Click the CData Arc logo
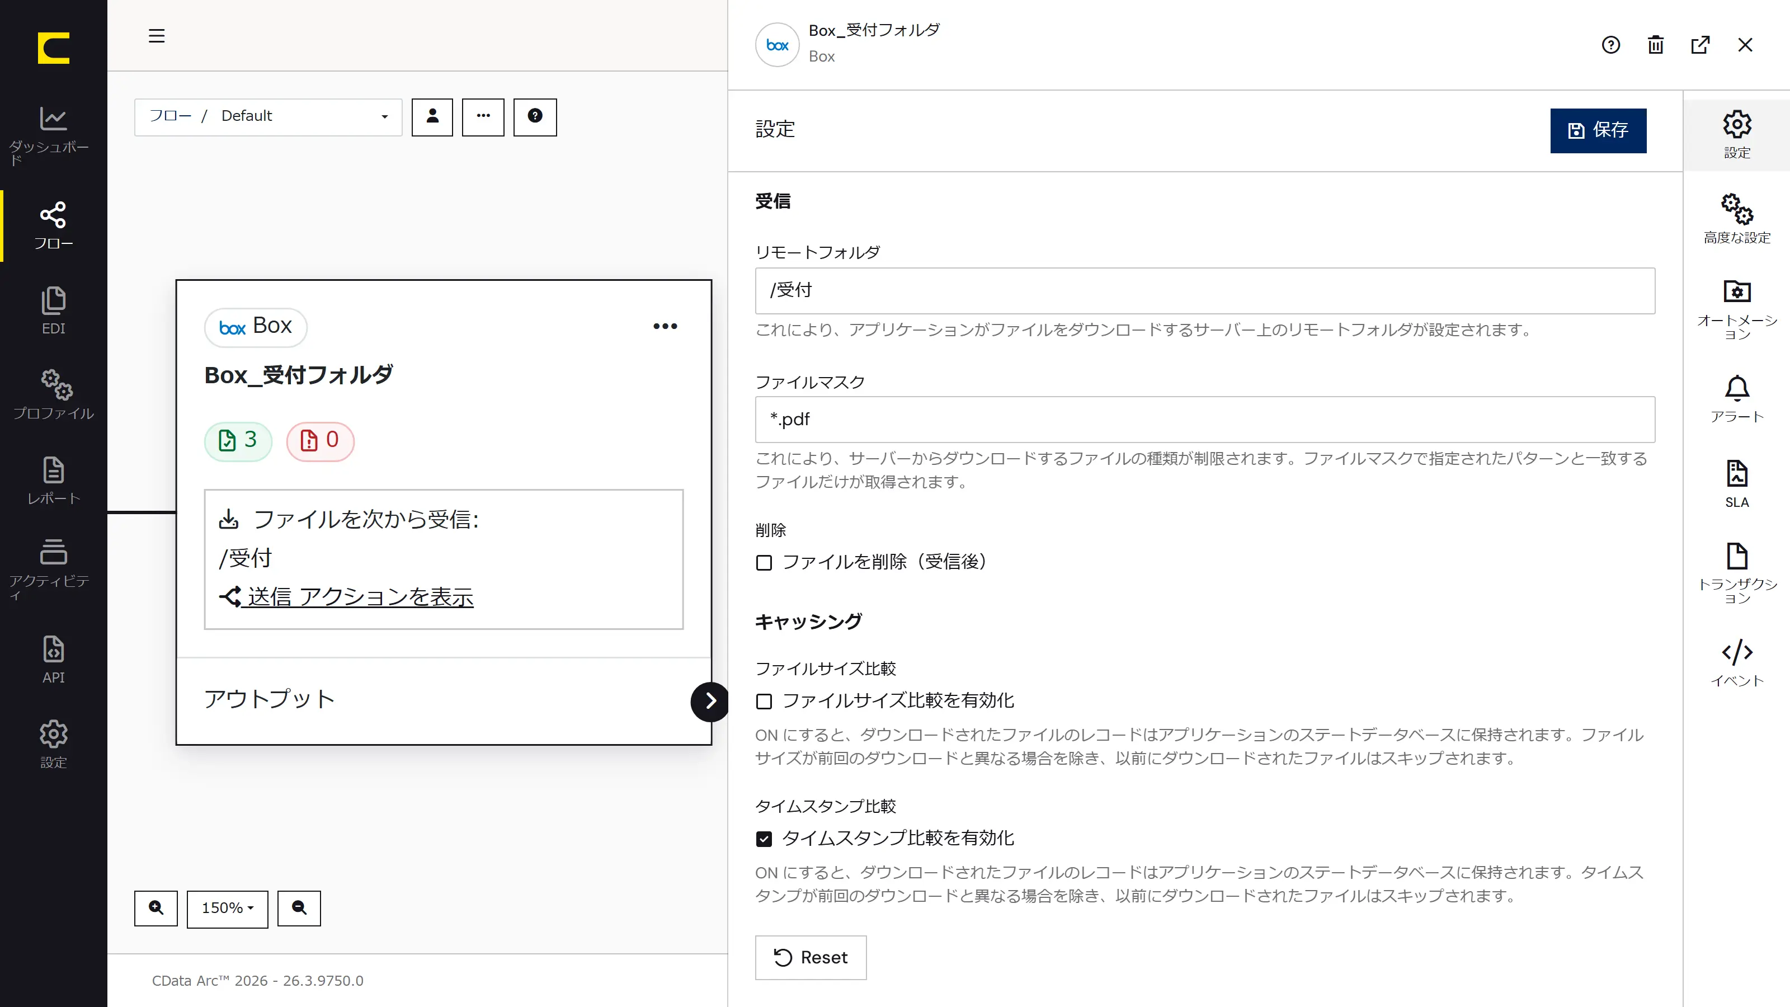Viewport: 1790px width, 1007px height. click(x=54, y=48)
